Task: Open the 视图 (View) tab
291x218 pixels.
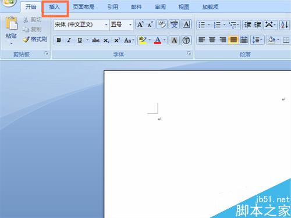Action: click(184, 7)
